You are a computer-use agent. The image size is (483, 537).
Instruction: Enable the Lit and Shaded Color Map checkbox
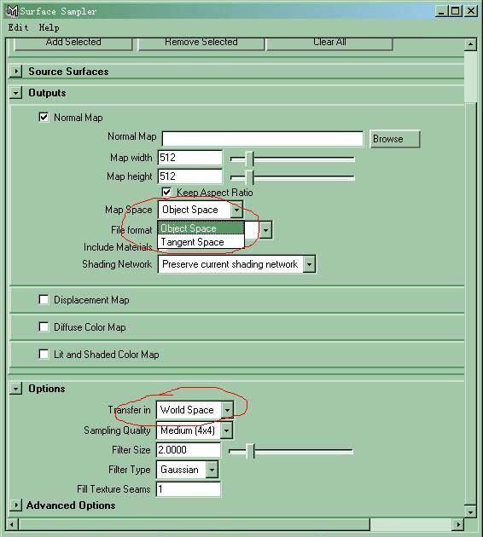coord(44,354)
